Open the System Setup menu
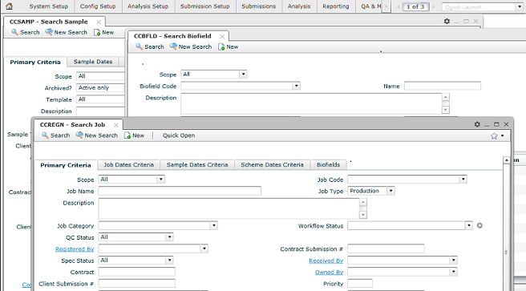526x291 pixels. click(48, 6)
